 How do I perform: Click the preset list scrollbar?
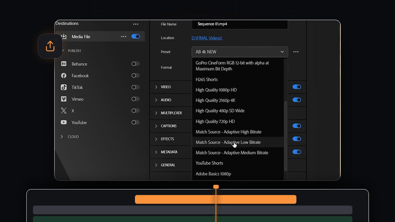(286, 136)
